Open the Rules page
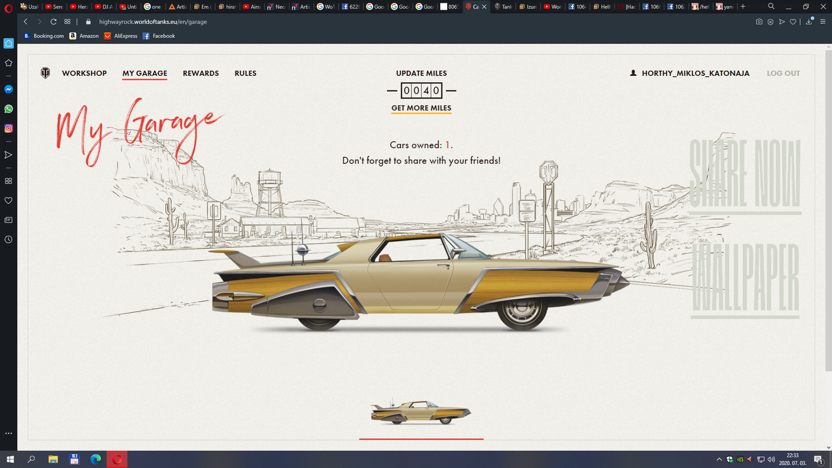This screenshot has width=832, height=468. (x=246, y=73)
